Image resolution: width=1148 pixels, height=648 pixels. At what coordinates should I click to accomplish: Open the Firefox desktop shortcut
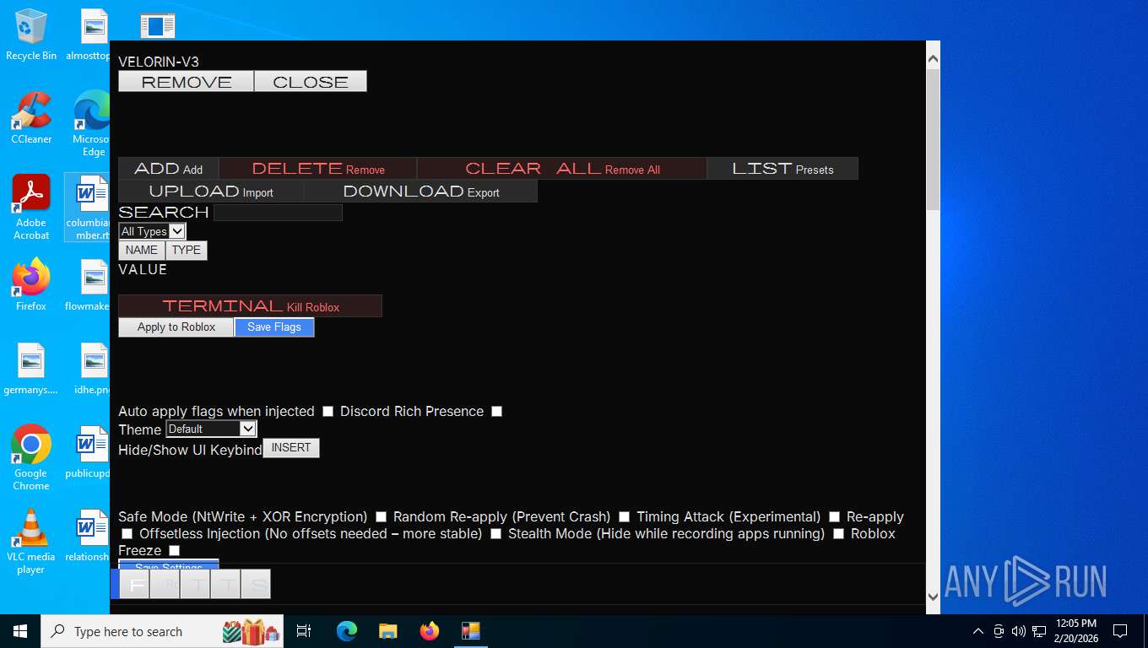(31, 285)
